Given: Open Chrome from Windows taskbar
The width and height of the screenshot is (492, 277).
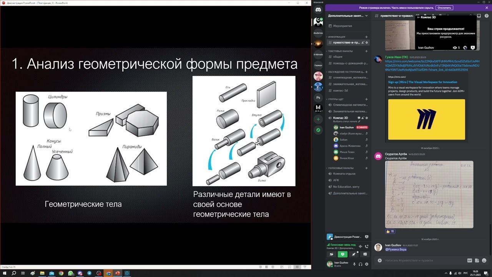Looking at the screenshot, I should point(61,273).
